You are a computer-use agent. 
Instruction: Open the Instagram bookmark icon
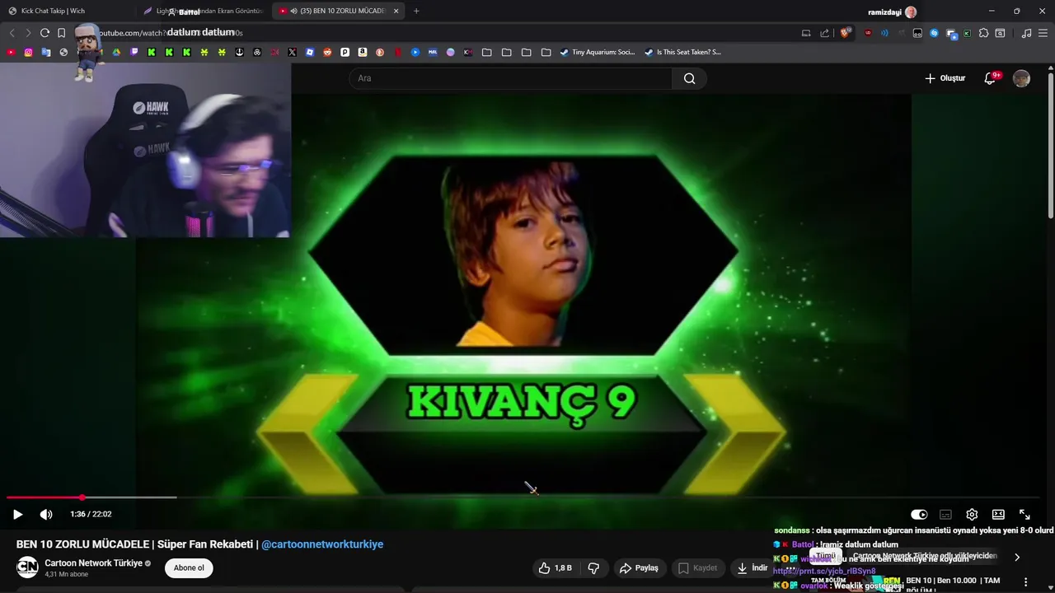tap(28, 52)
